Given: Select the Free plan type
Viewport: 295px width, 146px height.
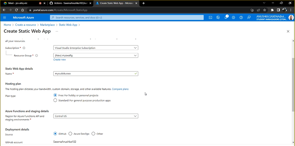Looking at the screenshot, I should tap(55, 95).
